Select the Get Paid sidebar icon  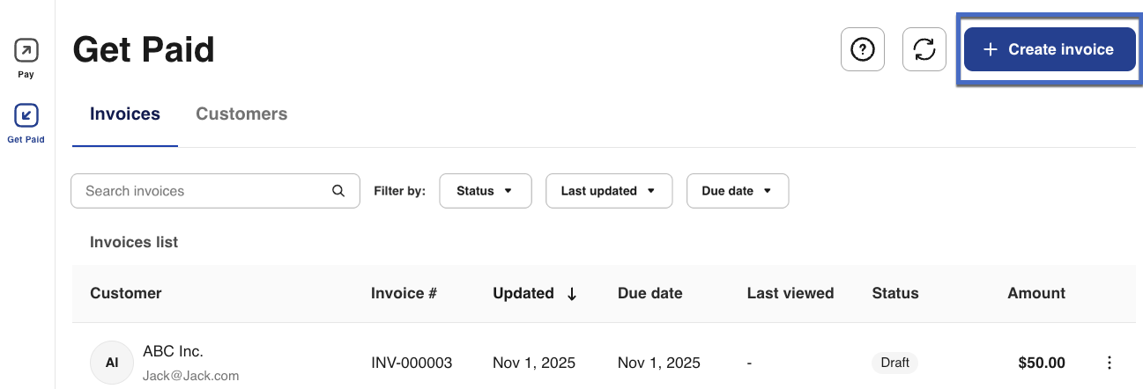click(x=26, y=115)
